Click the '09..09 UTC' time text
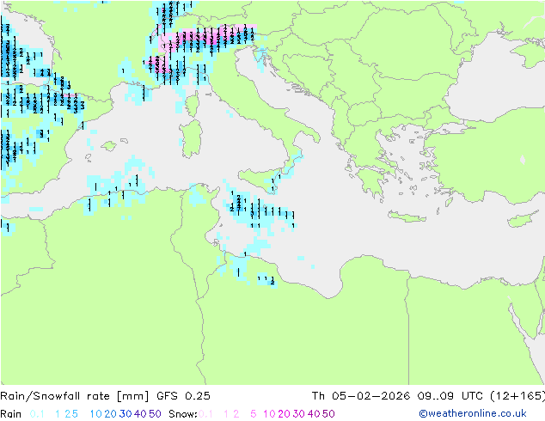 (451, 396)
